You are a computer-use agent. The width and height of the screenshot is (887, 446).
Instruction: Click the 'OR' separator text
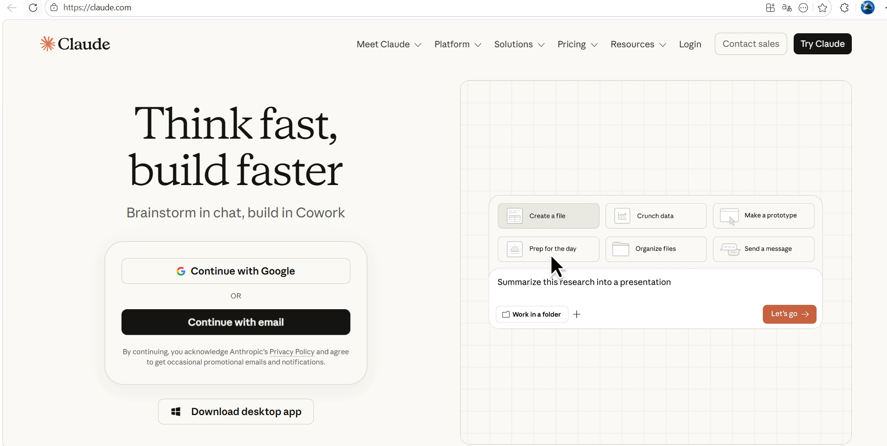click(236, 296)
